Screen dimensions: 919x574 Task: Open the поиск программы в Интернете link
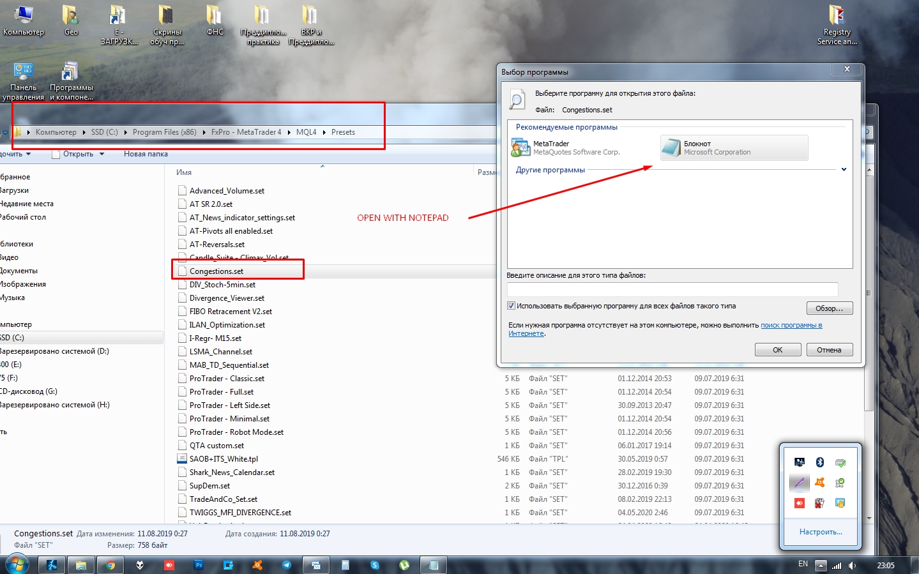(665, 329)
